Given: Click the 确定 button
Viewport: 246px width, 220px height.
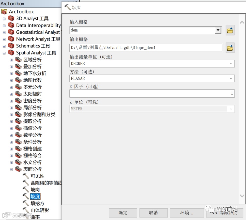Looking at the screenshot, I should [123, 213].
